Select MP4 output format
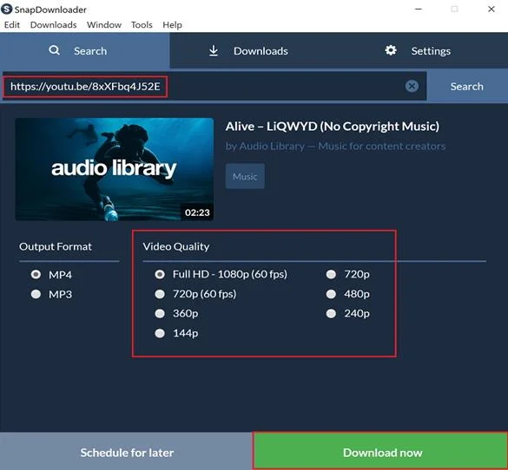The height and width of the screenshot is (470, 508). [x=36, y=274]
